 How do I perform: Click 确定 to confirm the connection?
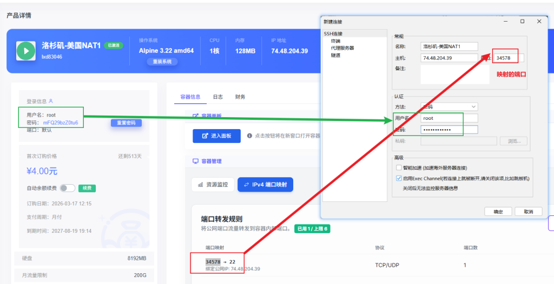point(498,212)
